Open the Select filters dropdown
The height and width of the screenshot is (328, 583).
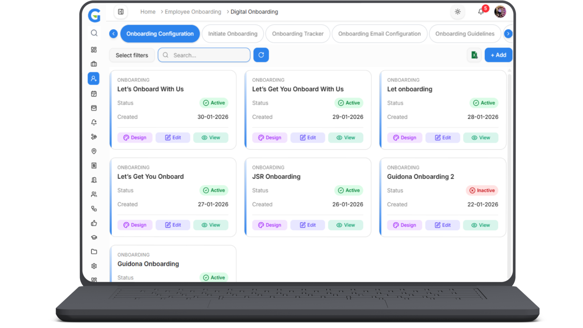131,55
